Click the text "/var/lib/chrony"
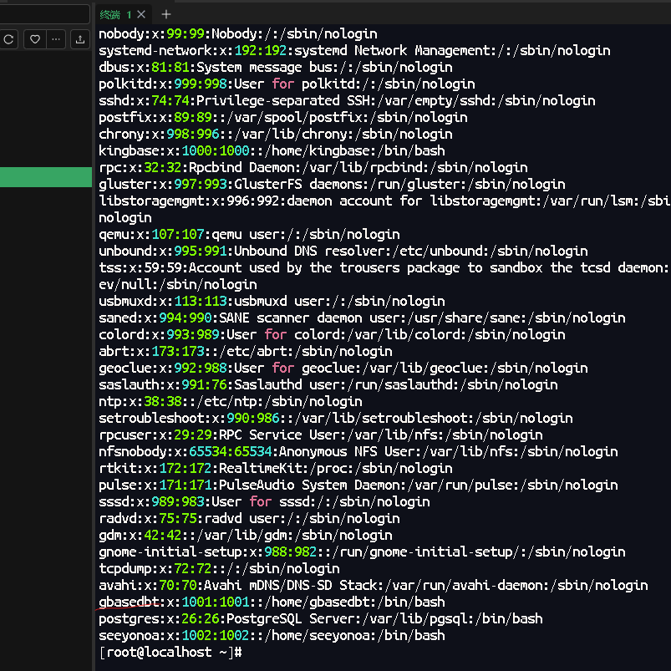The height and width of the screenshot is (671, 671). pyautogui.click(x=290, y=134)
